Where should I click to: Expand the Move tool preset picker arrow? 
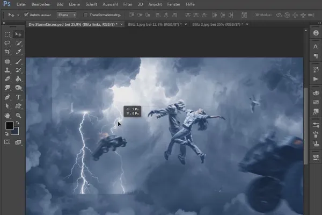point(18,15)
